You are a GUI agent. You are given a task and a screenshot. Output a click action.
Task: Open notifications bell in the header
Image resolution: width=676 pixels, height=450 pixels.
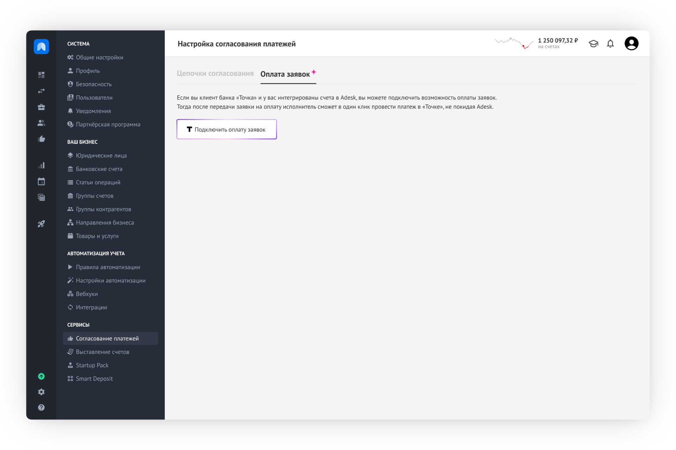click(x=610, y=44)
